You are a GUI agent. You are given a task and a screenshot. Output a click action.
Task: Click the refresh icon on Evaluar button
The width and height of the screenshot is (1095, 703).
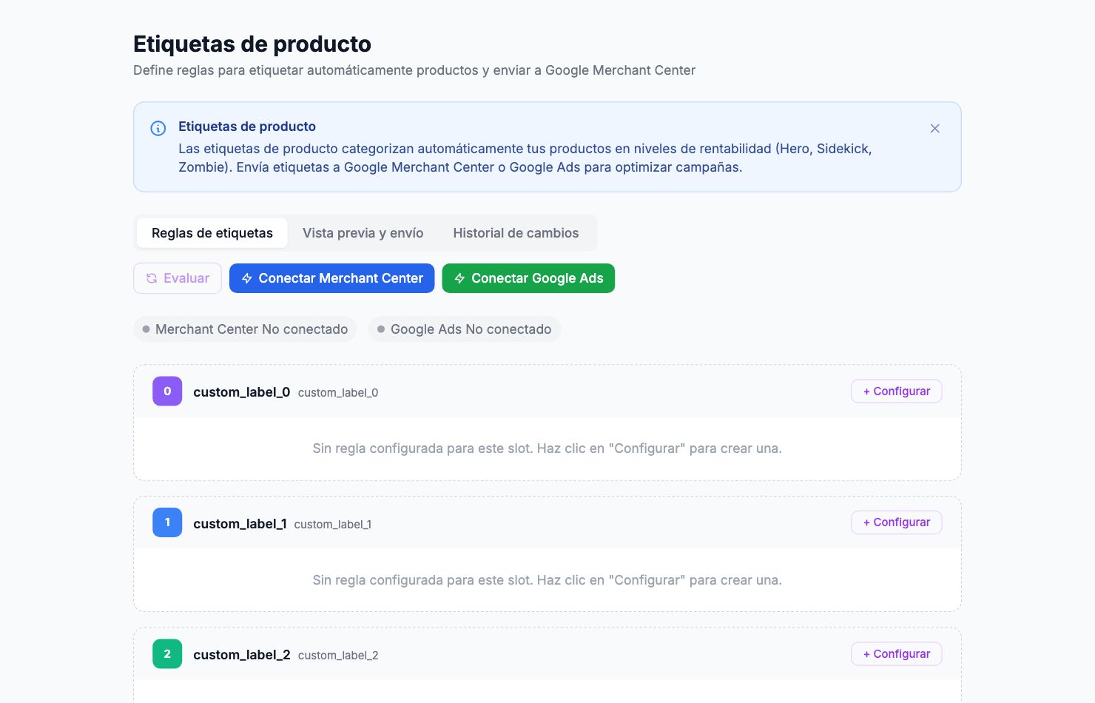click(x=152, y=278)
